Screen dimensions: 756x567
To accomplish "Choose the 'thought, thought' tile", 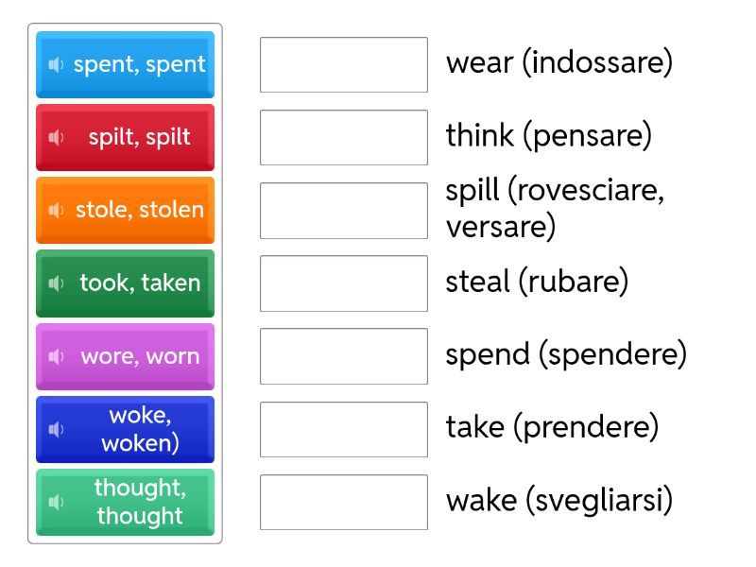I will 139,502.
